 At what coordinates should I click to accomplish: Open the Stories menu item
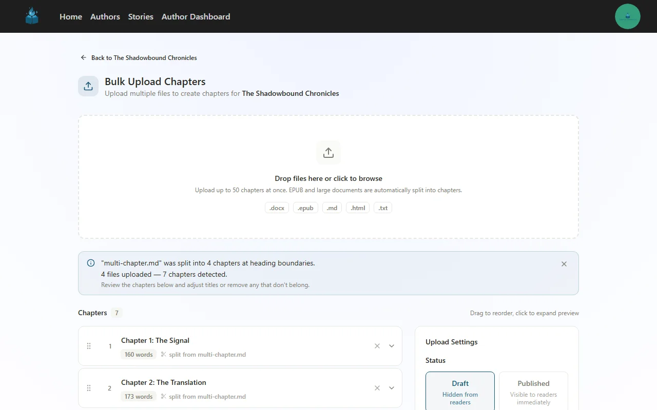[x=141, y=16]
